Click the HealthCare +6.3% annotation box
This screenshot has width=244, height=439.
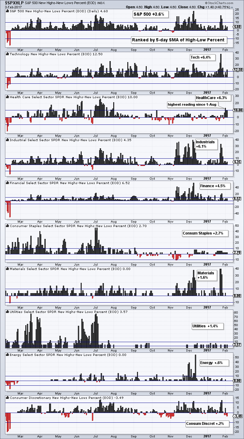click(213, 98)
